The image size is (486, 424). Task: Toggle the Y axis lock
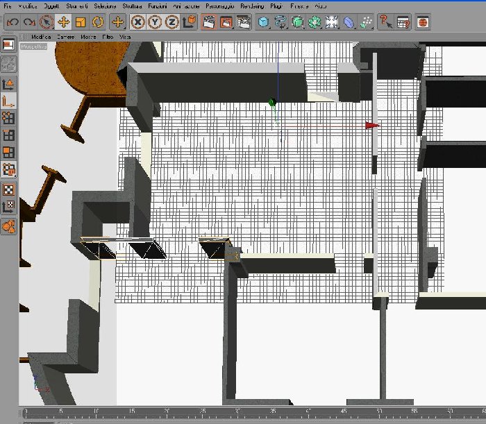coord(155,22)
